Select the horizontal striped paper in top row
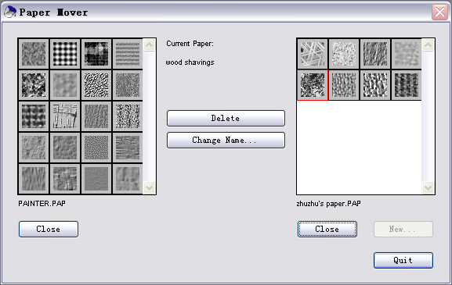The width and height of the screenshot is (452, 285). pos(128,54)
